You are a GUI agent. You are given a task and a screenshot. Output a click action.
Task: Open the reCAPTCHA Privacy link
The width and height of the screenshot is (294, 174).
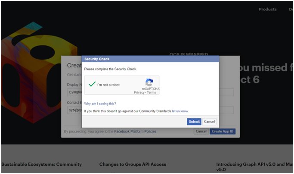[x=139, y=92]
